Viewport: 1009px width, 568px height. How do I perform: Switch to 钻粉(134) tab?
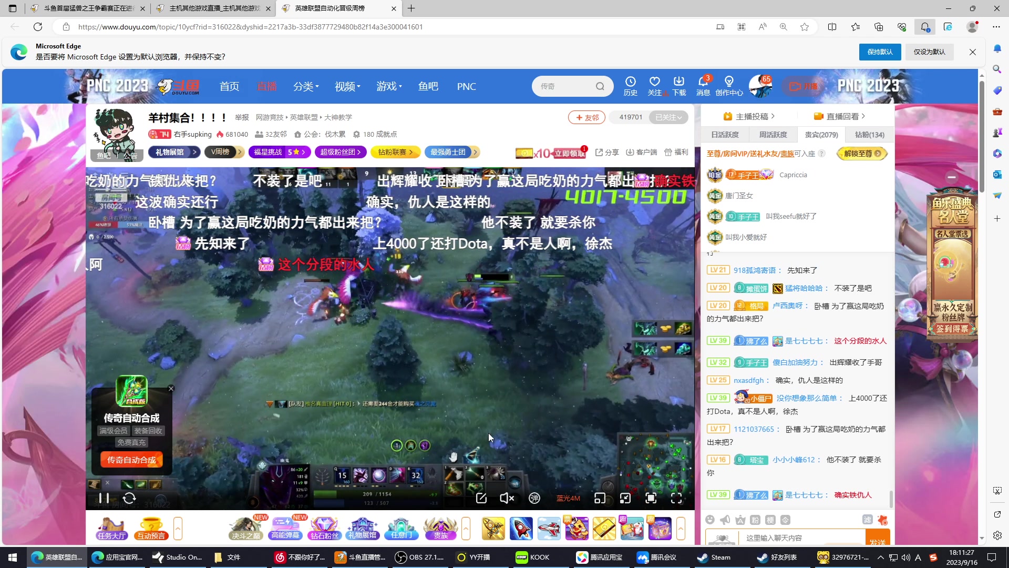869,135
